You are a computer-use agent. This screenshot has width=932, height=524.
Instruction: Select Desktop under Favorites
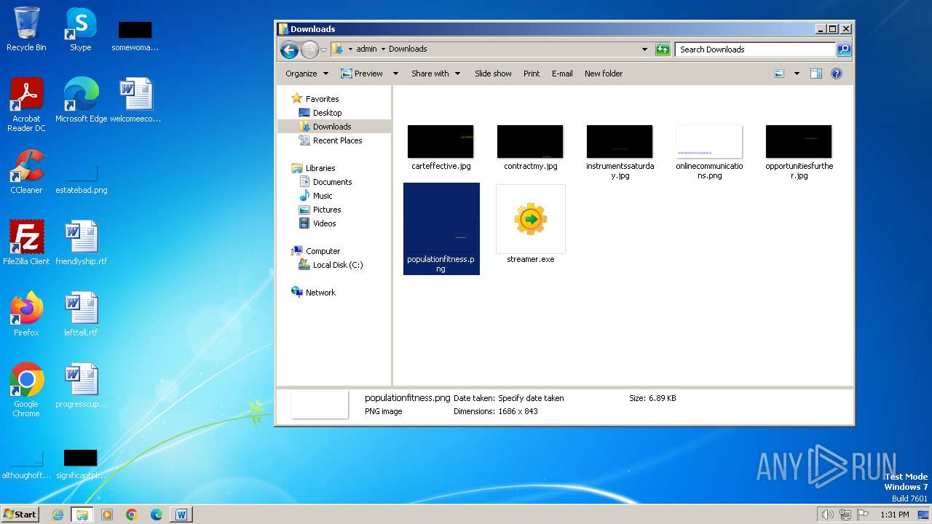pos(327,113)
